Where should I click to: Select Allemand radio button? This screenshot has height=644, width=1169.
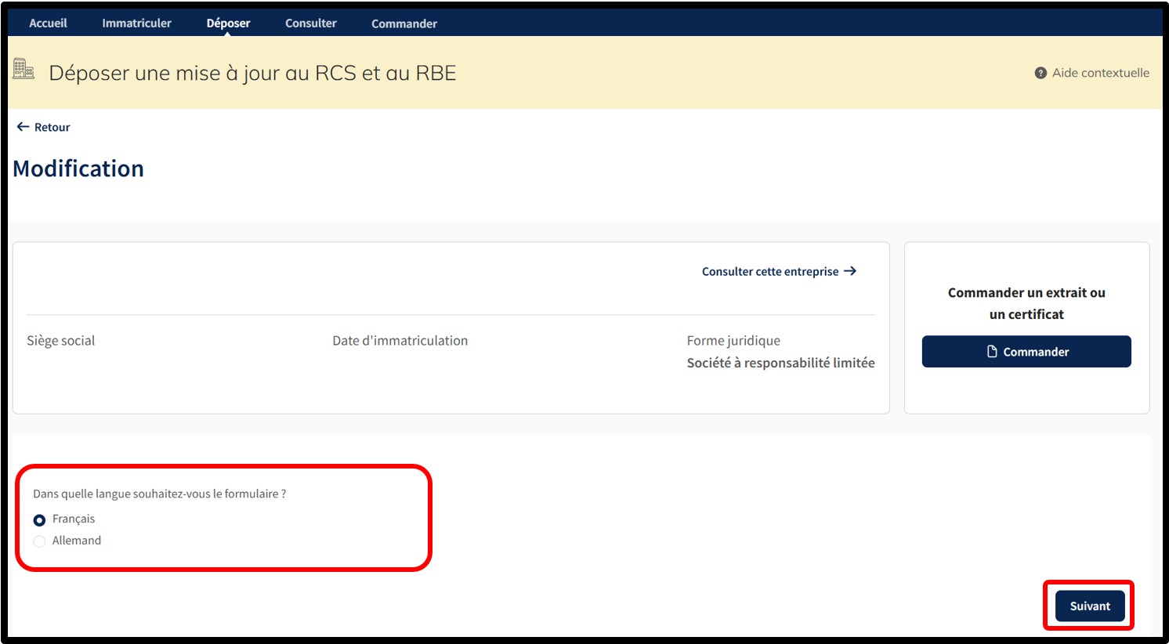coord(39,541)
